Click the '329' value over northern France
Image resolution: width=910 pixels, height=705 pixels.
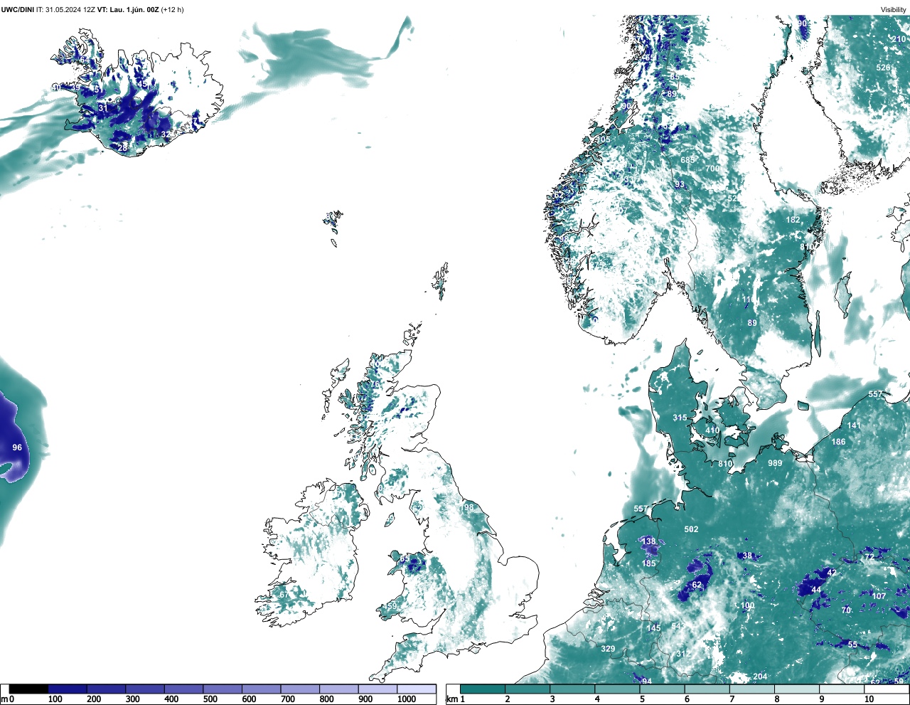608,649
